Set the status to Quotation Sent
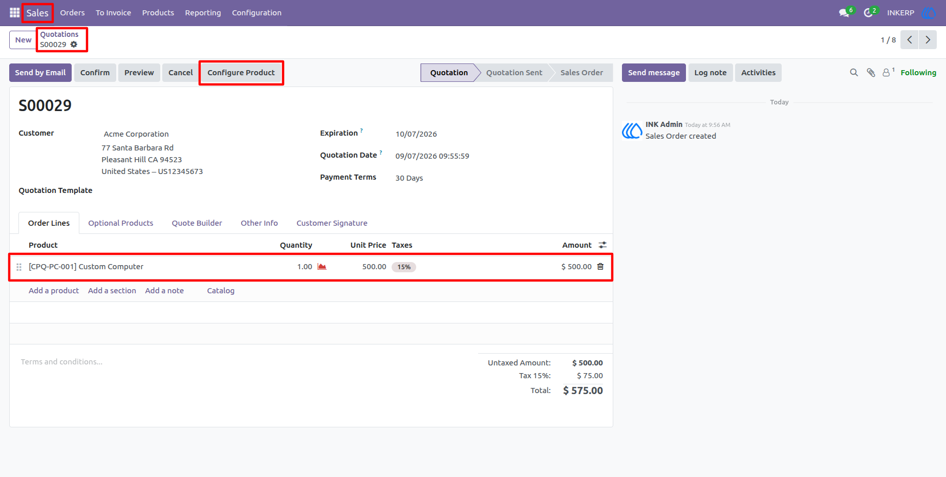This screenshot has height=477, width=946. click(514, 73)
